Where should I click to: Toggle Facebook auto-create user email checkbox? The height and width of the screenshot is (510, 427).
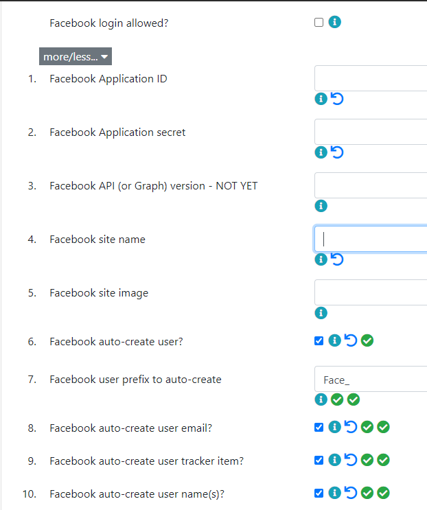(319, 427)
